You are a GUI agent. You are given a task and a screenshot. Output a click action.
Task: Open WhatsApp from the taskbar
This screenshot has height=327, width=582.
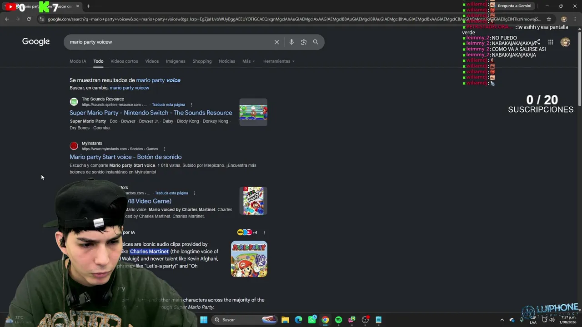click(312, 320)
